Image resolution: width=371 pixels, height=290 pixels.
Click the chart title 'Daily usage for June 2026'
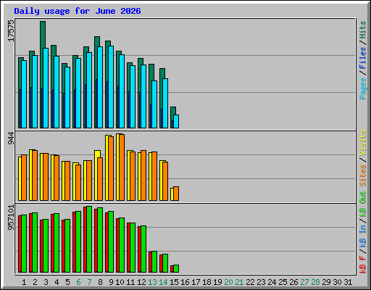(x=78, y=11)
